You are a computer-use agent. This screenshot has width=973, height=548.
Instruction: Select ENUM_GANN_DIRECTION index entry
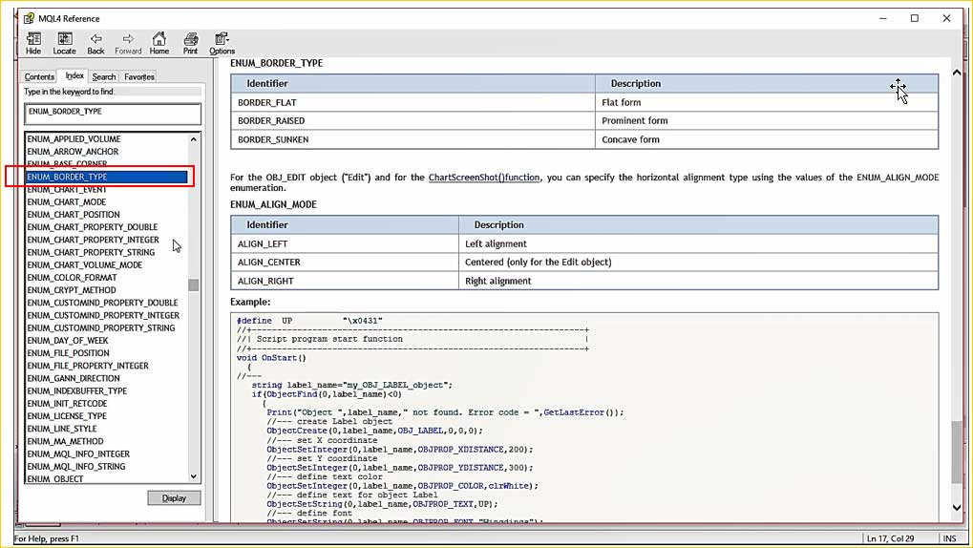[74, 379]
